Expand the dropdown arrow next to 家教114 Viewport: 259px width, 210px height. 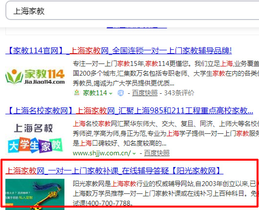110,94
